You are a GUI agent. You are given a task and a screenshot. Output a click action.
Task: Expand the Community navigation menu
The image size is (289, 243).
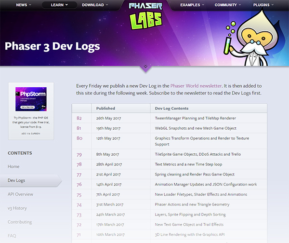(228, 5)
